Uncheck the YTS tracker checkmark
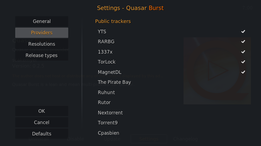 (x=243, y=31)
